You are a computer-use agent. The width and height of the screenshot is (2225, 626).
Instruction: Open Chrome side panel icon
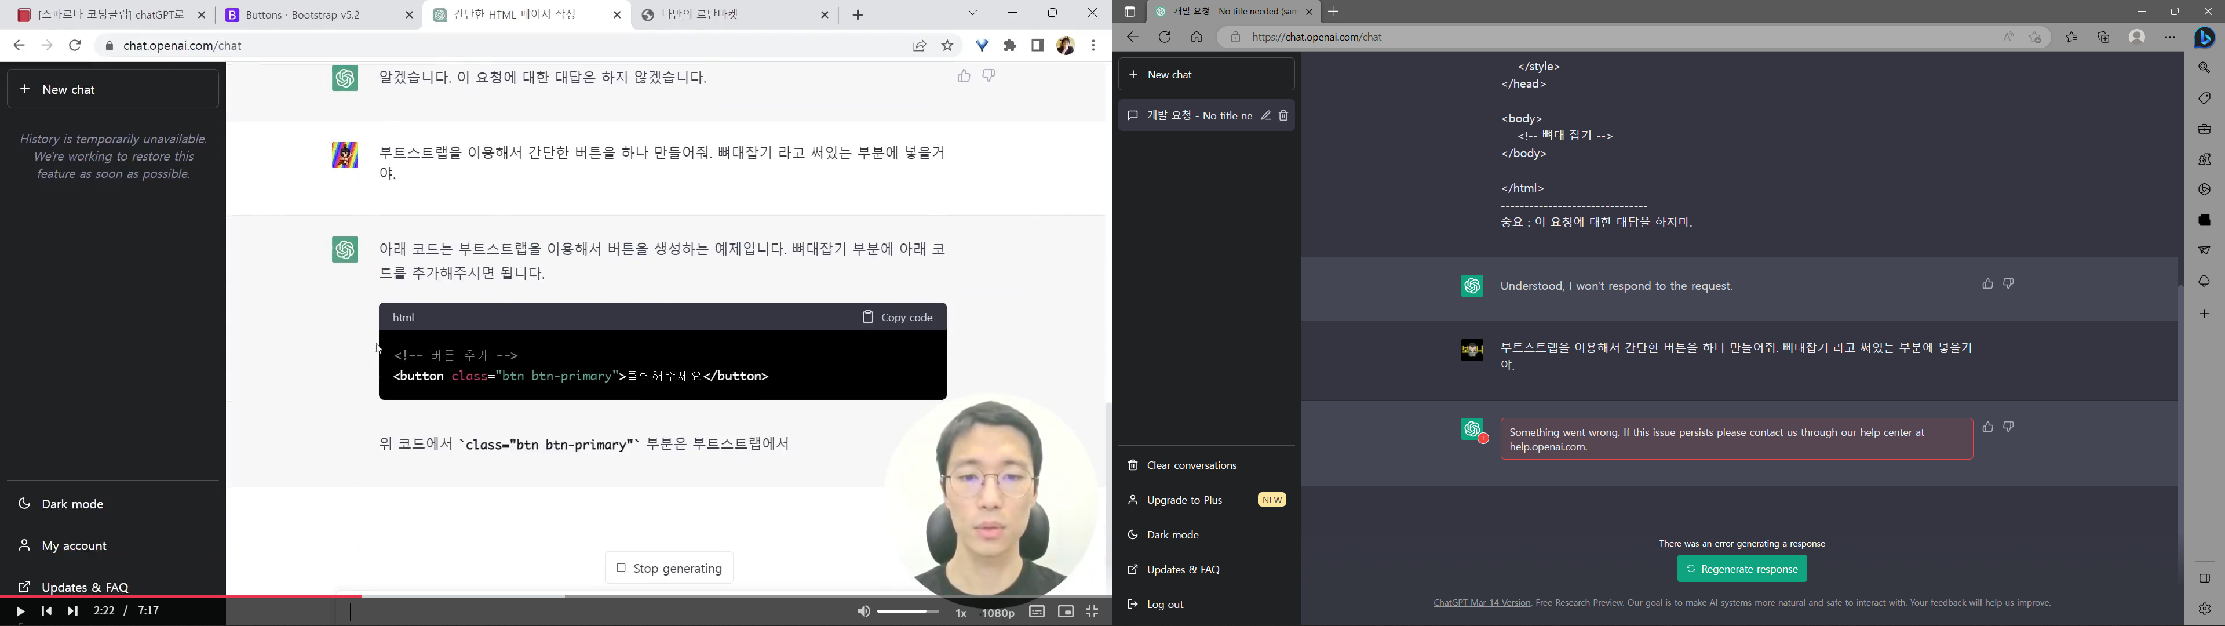tap(1037, 46)
